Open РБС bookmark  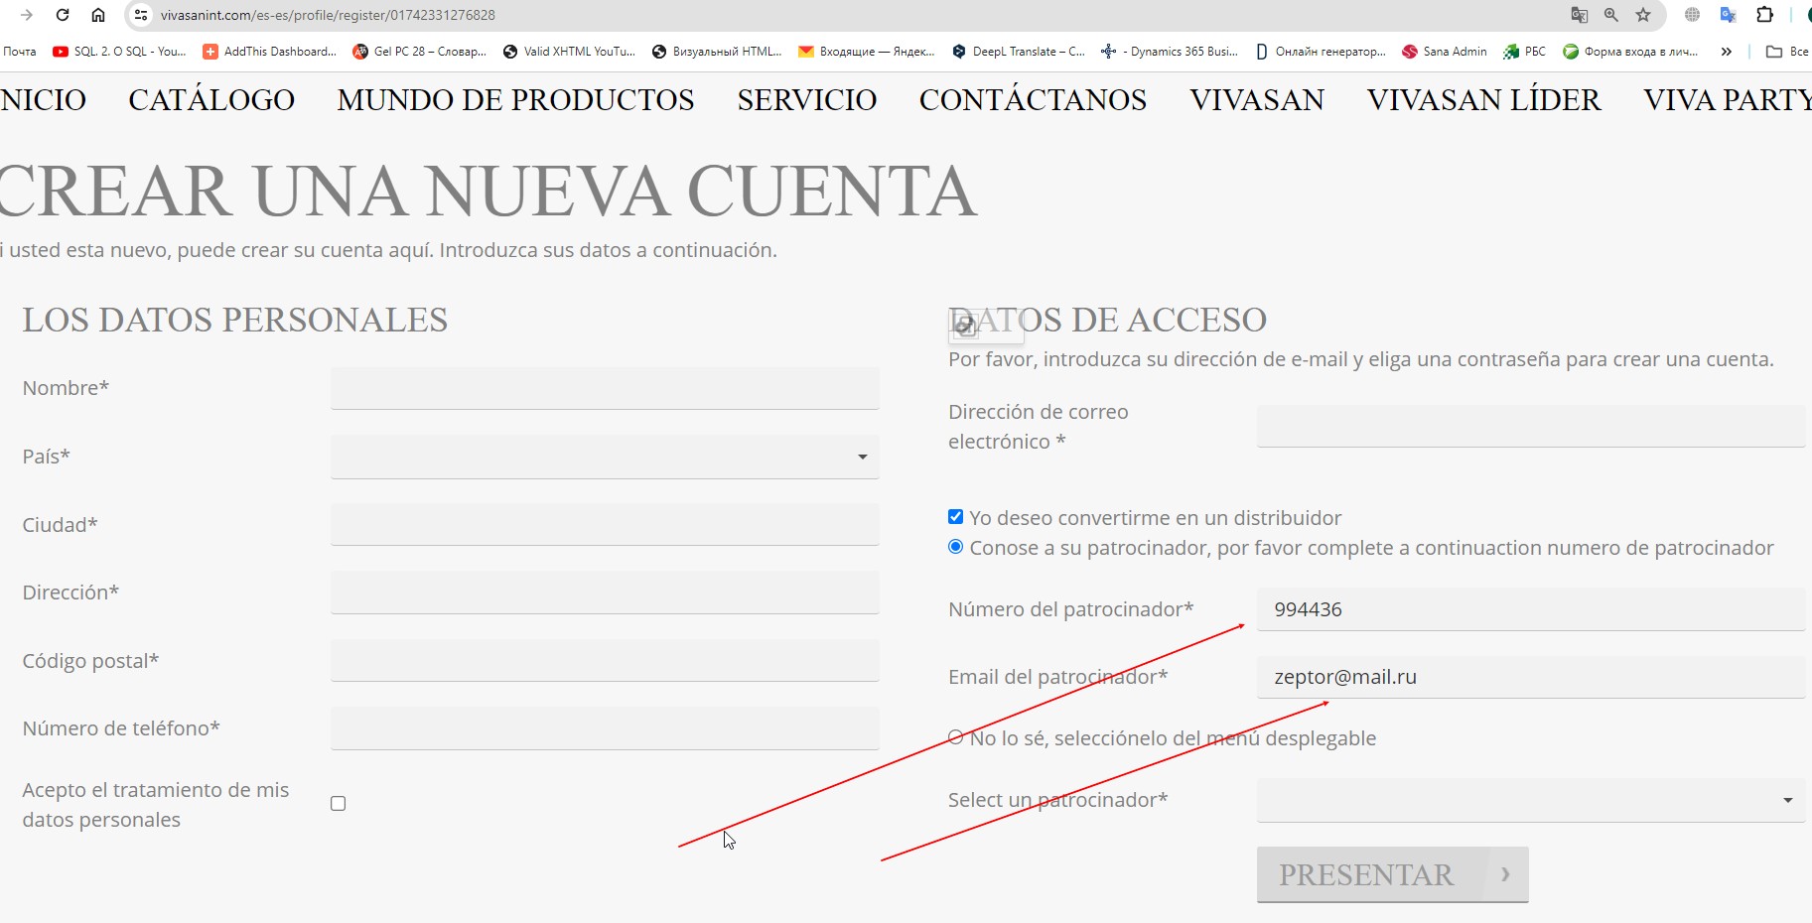1524,52
